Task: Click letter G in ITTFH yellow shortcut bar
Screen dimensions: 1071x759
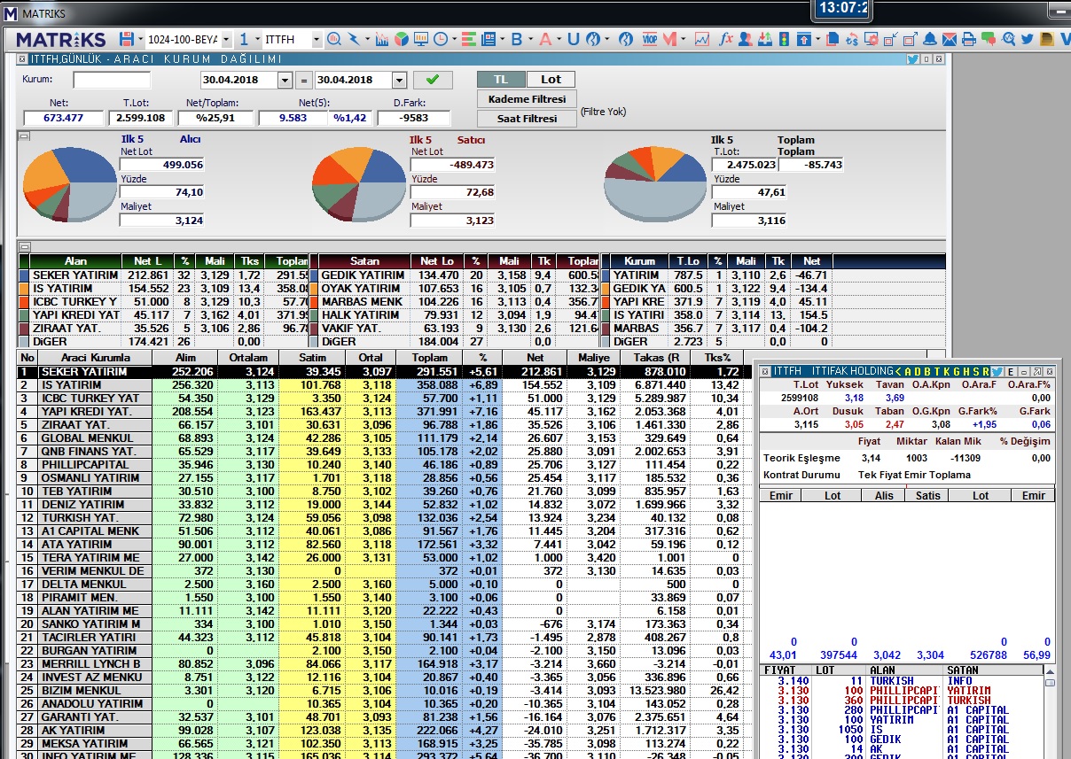Action: 958,371
